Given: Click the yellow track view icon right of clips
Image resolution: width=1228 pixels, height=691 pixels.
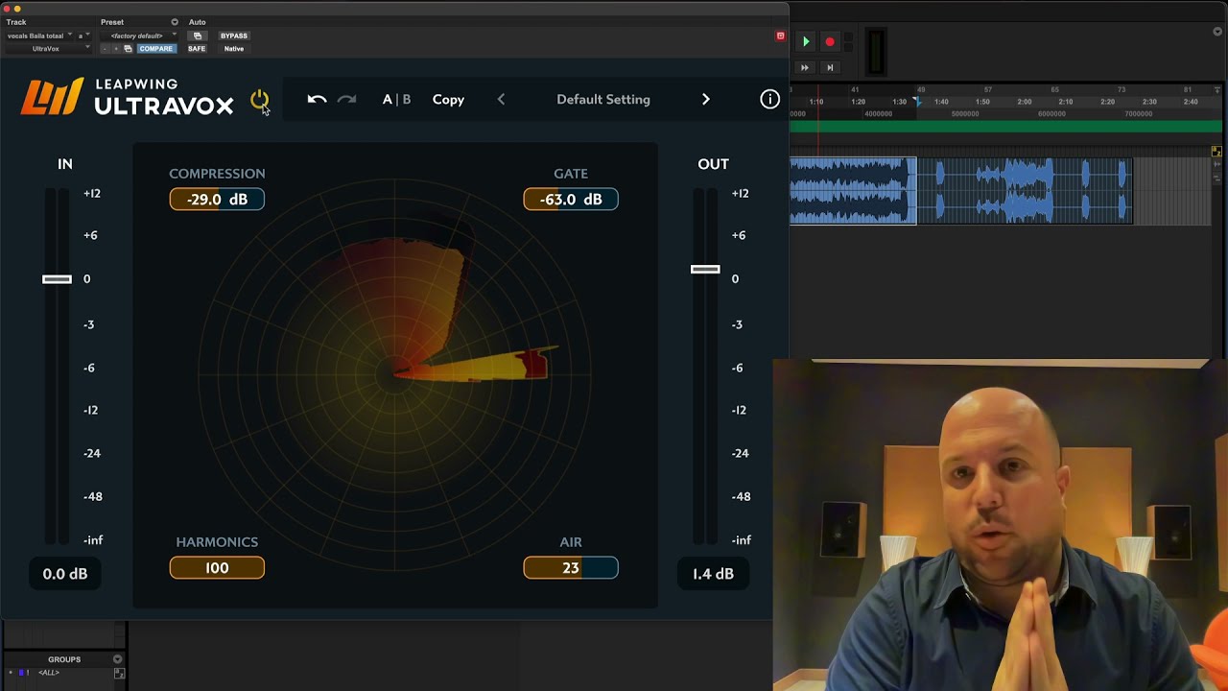Looking at the screenshot, I should (1216, 152).
